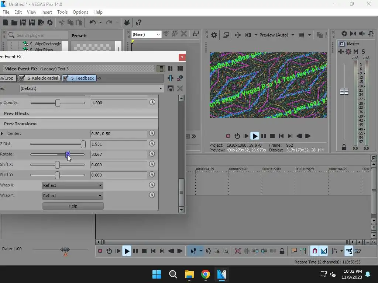Toggle the snapping magnet icon
The width and height of the screenshot is (378, 283).
click(315, 251)
